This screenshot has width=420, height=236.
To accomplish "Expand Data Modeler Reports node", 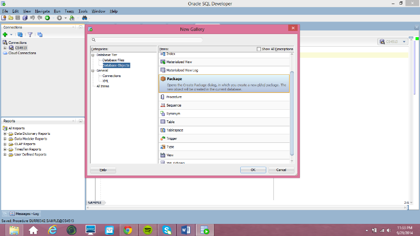I will [x=5, y=139].
